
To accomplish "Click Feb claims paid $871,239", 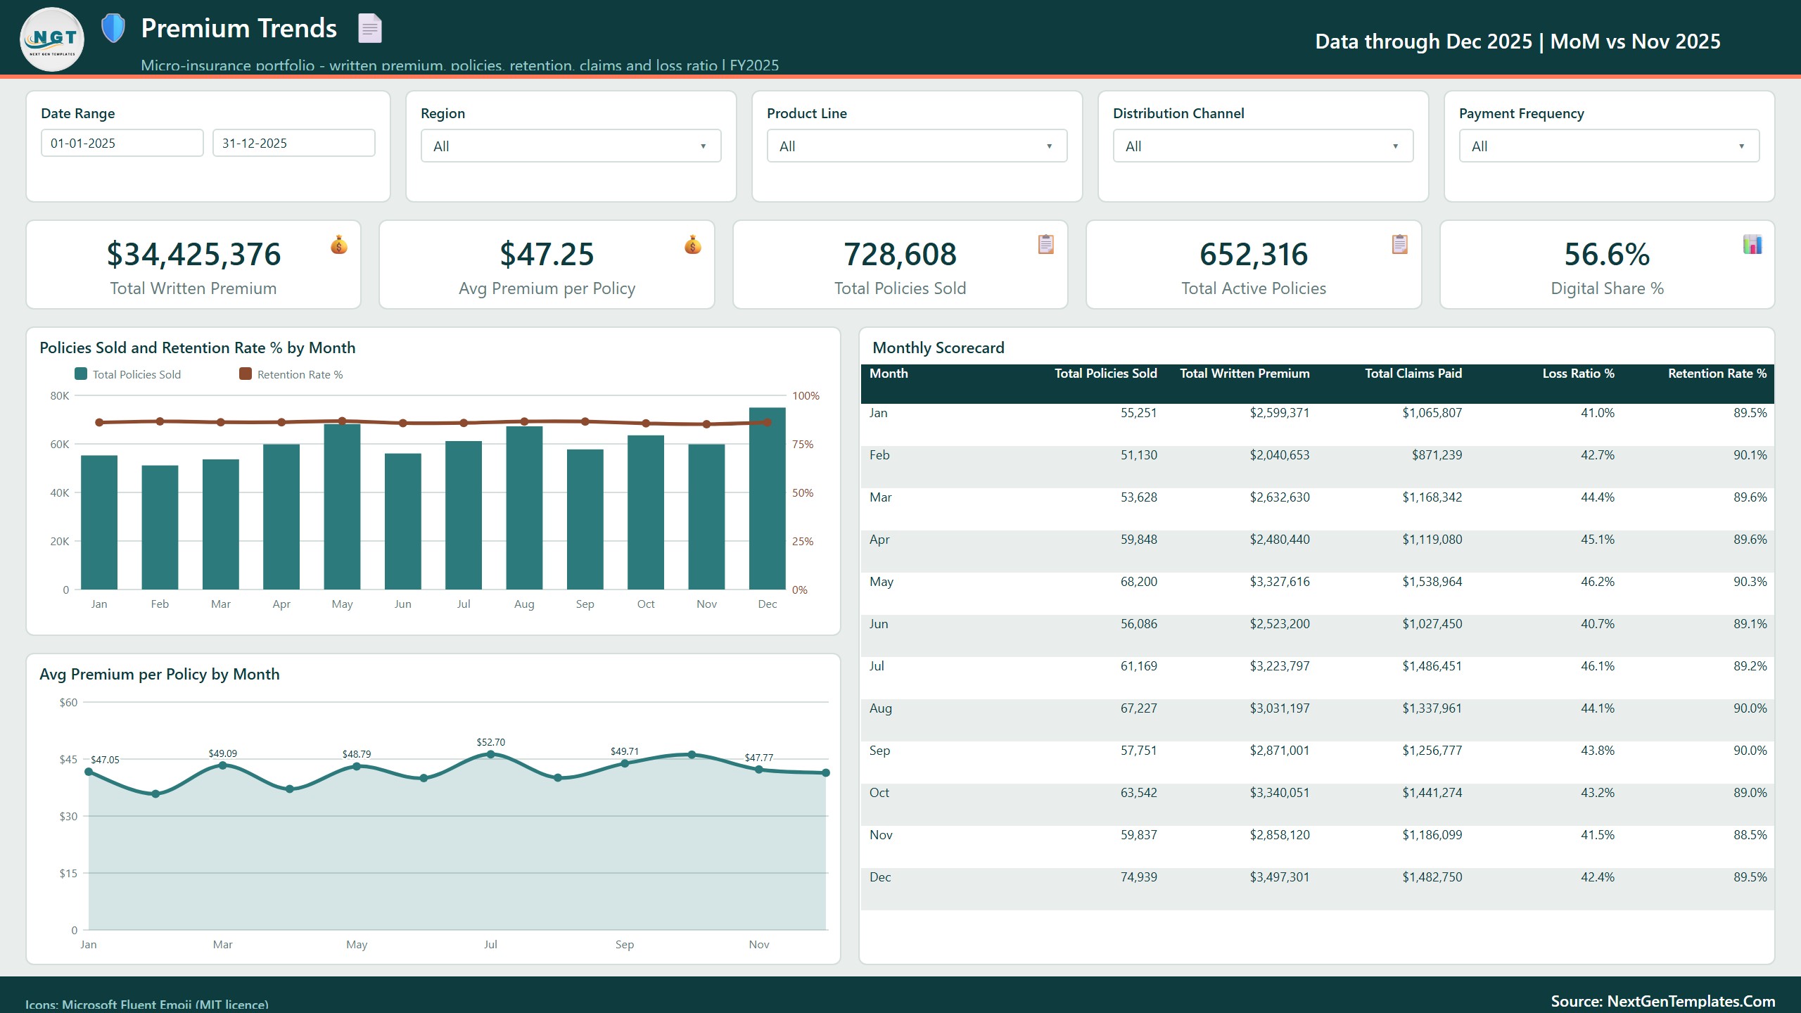I will (x=1437, y=455).
